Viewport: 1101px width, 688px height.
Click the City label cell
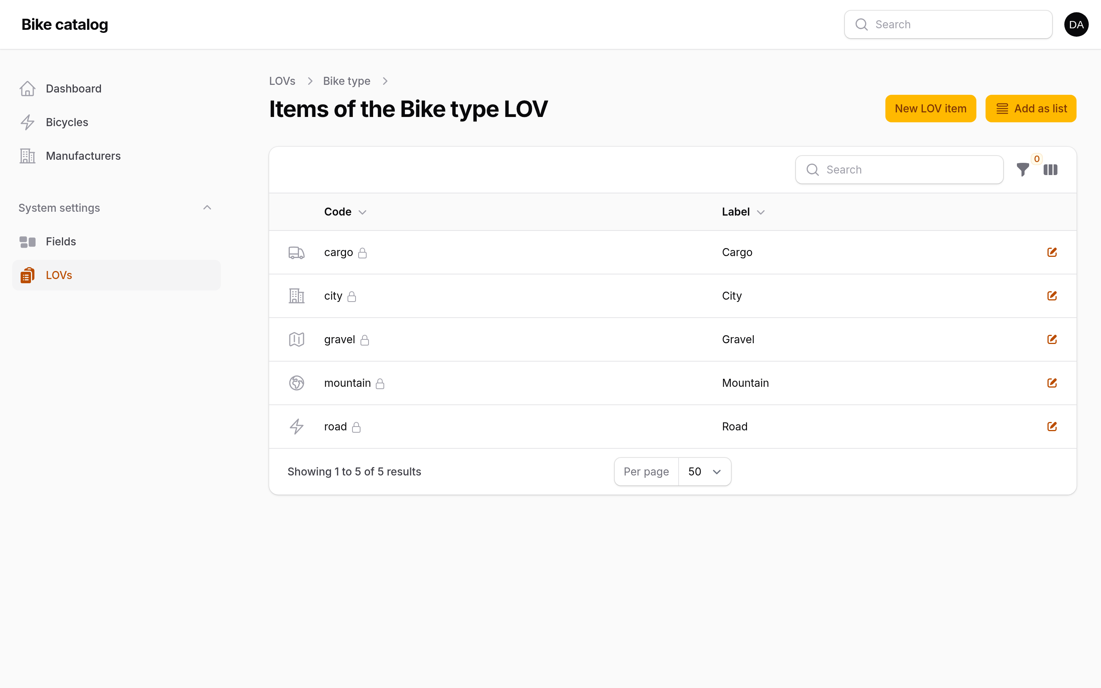(x=732, y=296)
